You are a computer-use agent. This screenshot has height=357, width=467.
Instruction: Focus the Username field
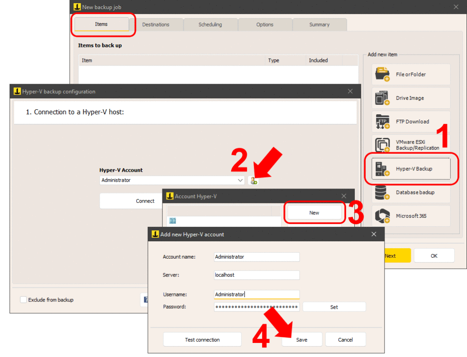click(x=257, y=295)
